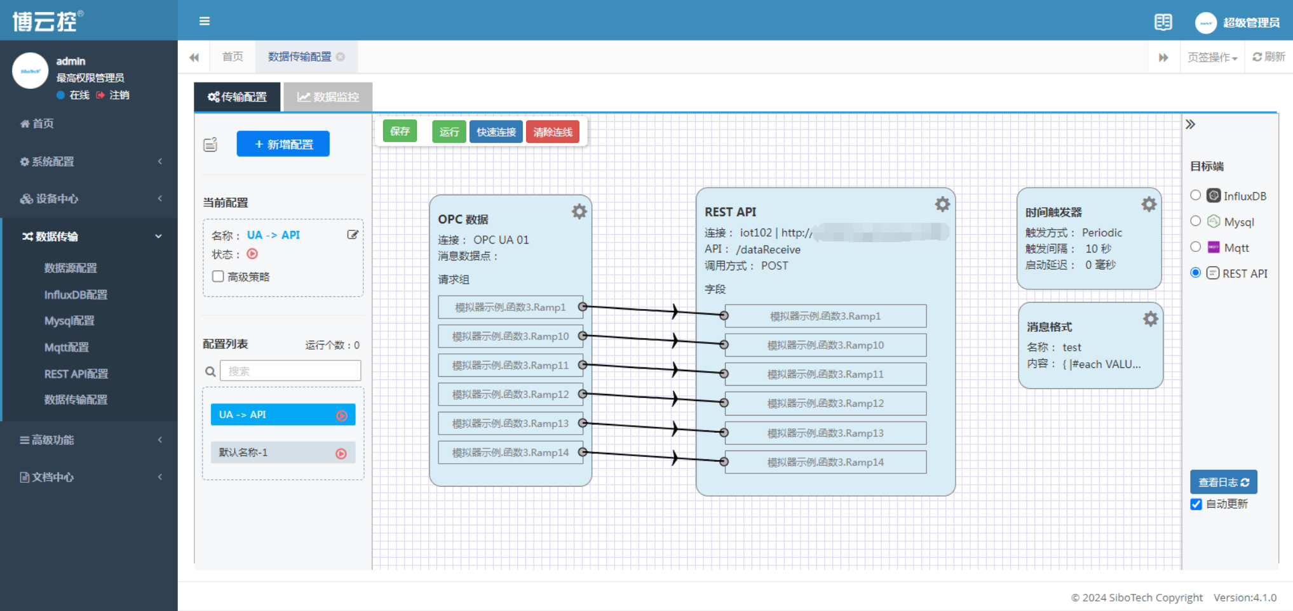
Task: Open REST API配置 submenu item
Action: (76, 374)
